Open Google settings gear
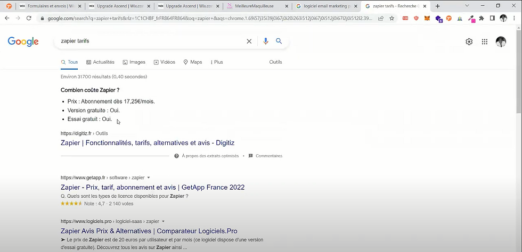Image resolution: width=522 pixels, height=252 pixels. click(x=469, y=41)
